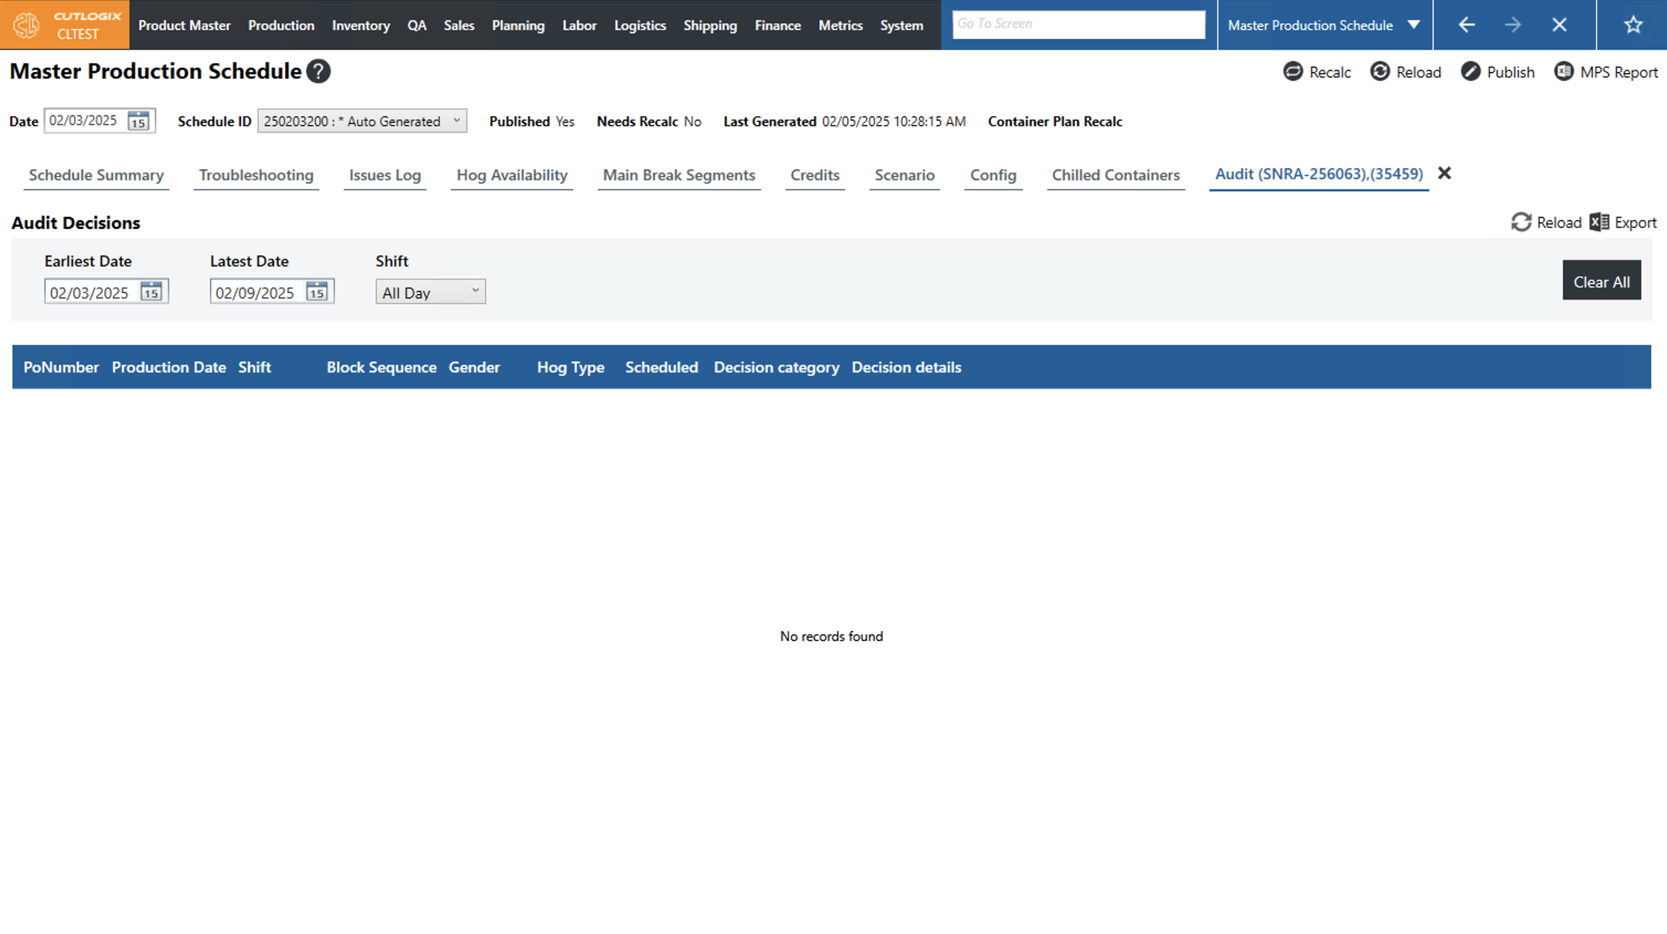This screenshot has width=1667, height=934.
Task: Open the Troubleshooting tab
Action: 256,175
